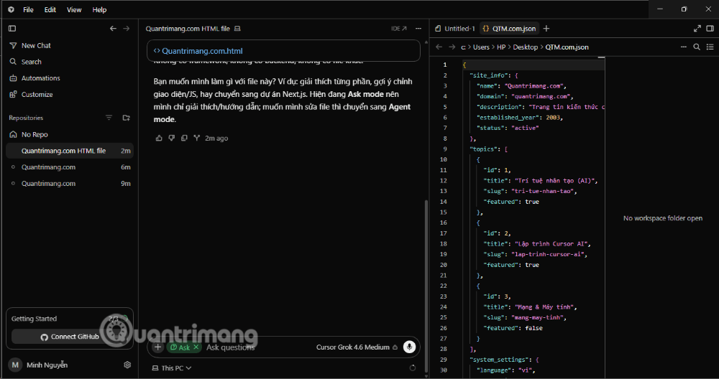Open editor more actions ellipsis

(683, 47)
